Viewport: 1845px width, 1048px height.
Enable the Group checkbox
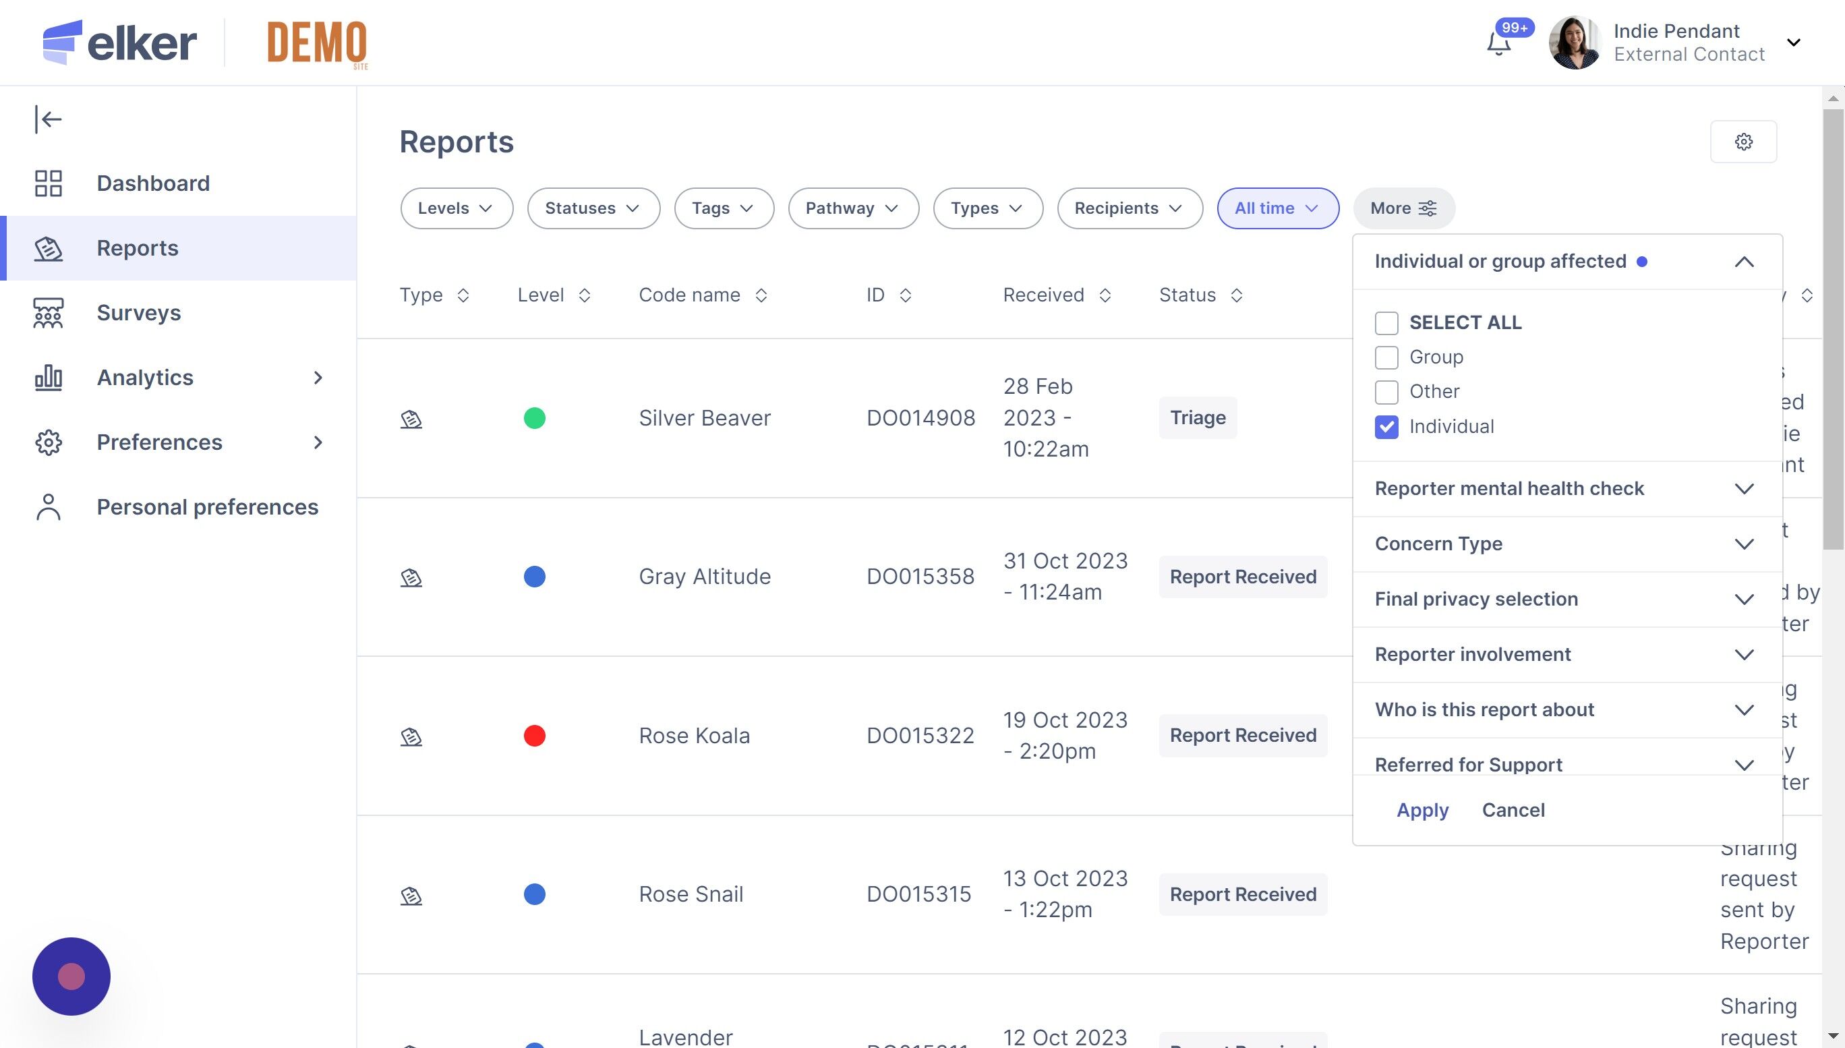point(1386,357)
